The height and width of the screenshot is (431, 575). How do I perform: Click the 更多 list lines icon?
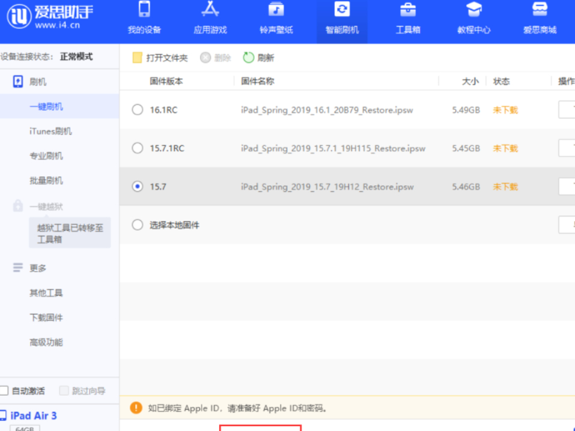coord(17,268)
